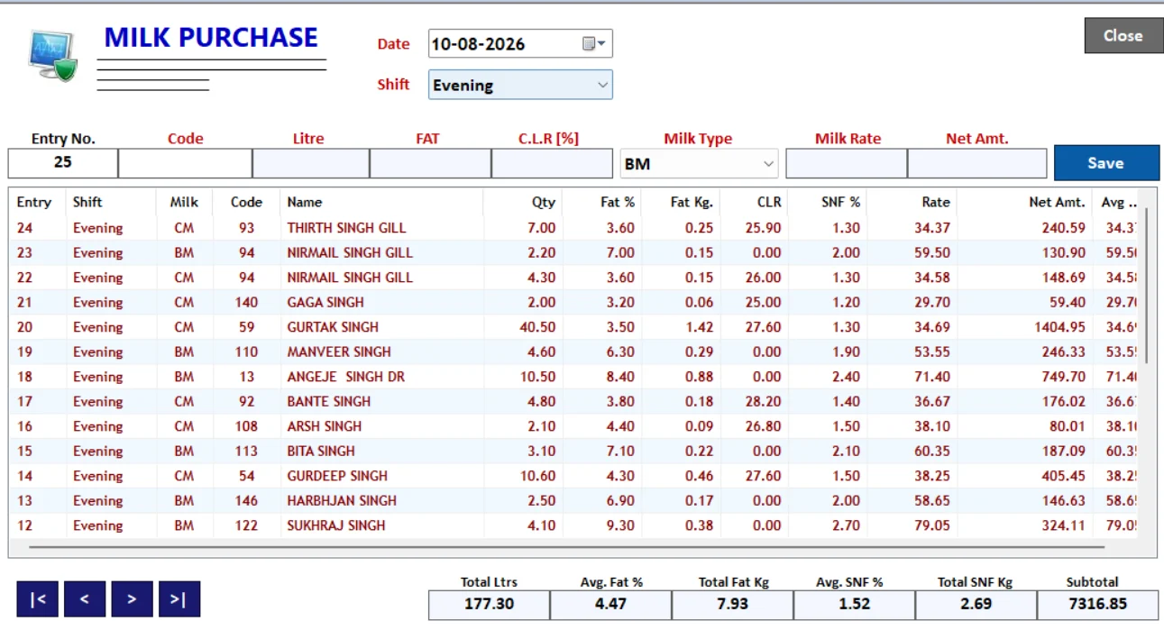
Task: Sort by the SNF % column header
Action: [x=828, y=202]
